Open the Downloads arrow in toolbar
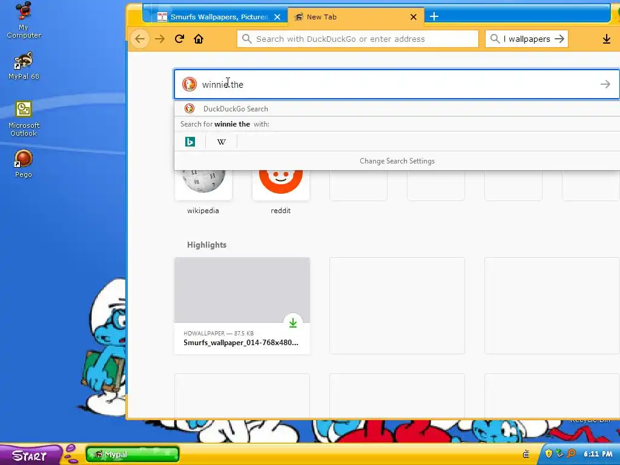 click(607, 39)
